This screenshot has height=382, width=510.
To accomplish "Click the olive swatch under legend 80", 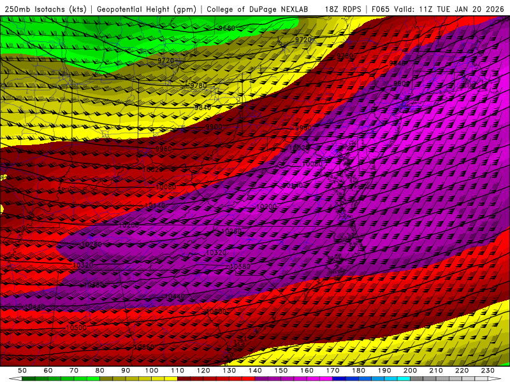I will [x=106, y=379].
